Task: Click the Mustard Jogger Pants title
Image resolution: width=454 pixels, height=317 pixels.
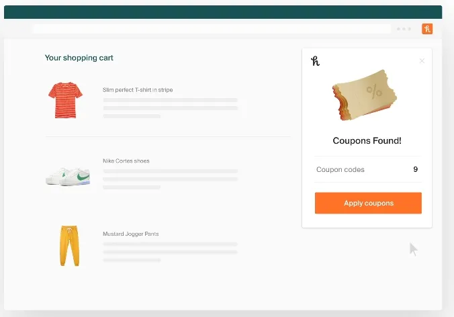Action: pyautogui.click(x=130, y=234)
